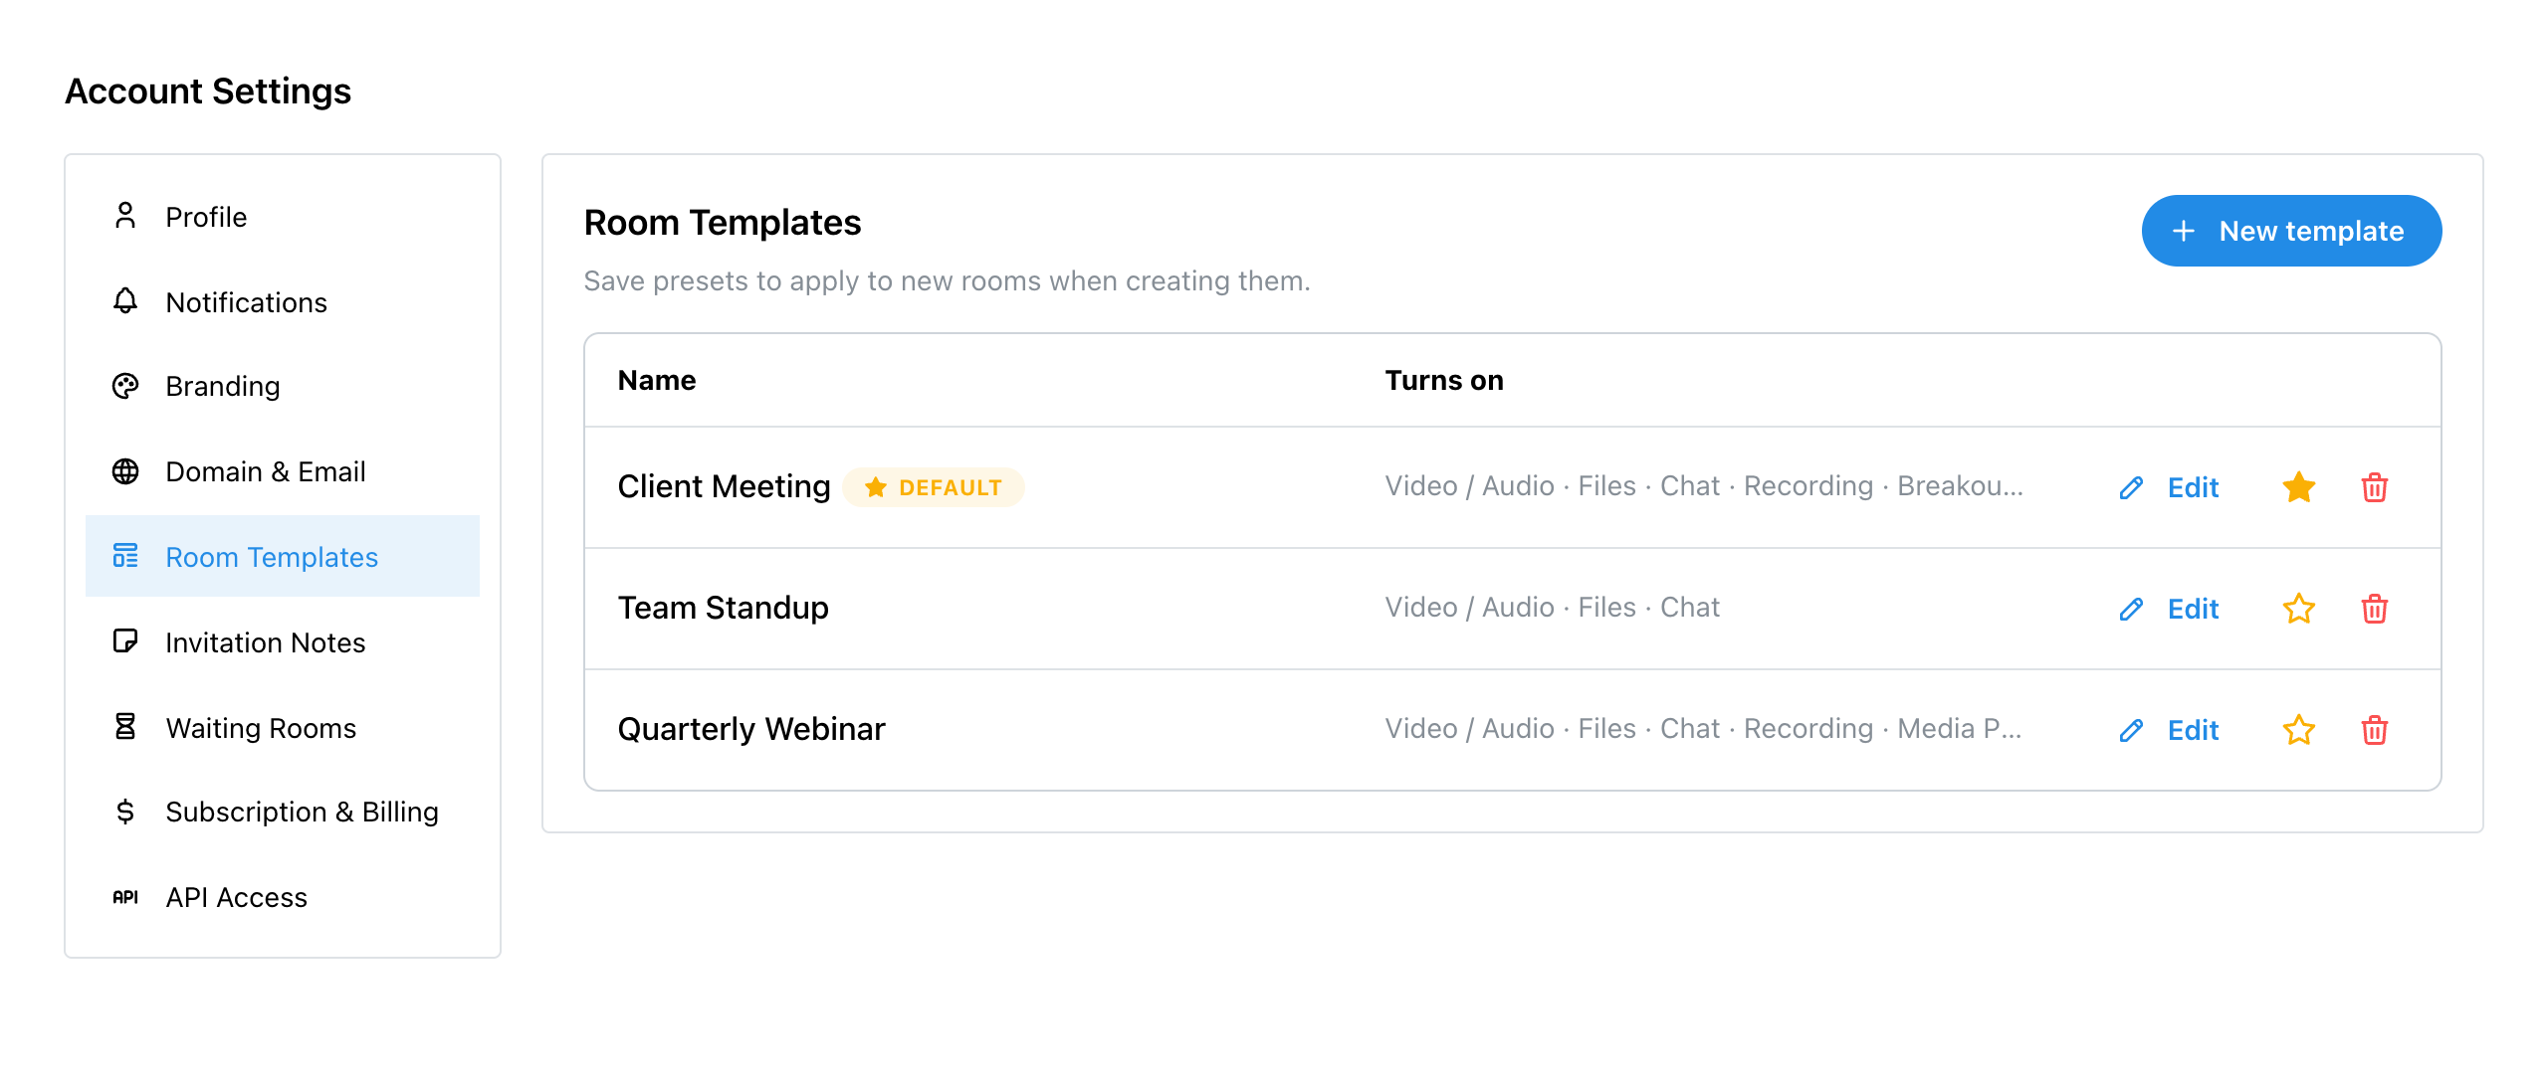Click the Client Meeting template name

[x=724, y=486]
